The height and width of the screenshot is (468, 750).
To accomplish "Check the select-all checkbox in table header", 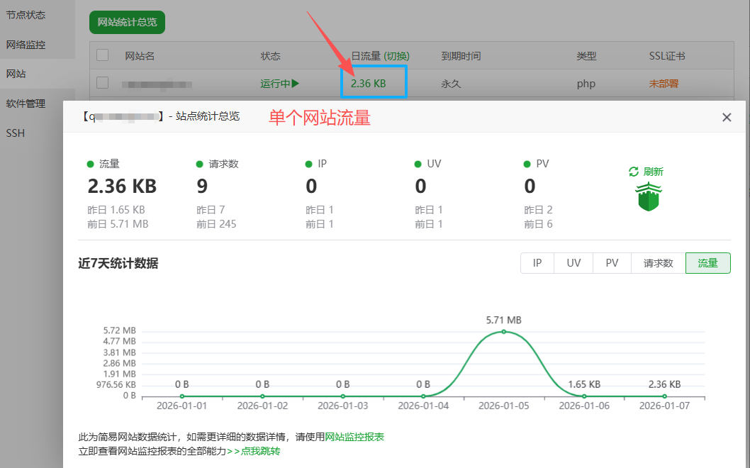I will click(102, 56).
